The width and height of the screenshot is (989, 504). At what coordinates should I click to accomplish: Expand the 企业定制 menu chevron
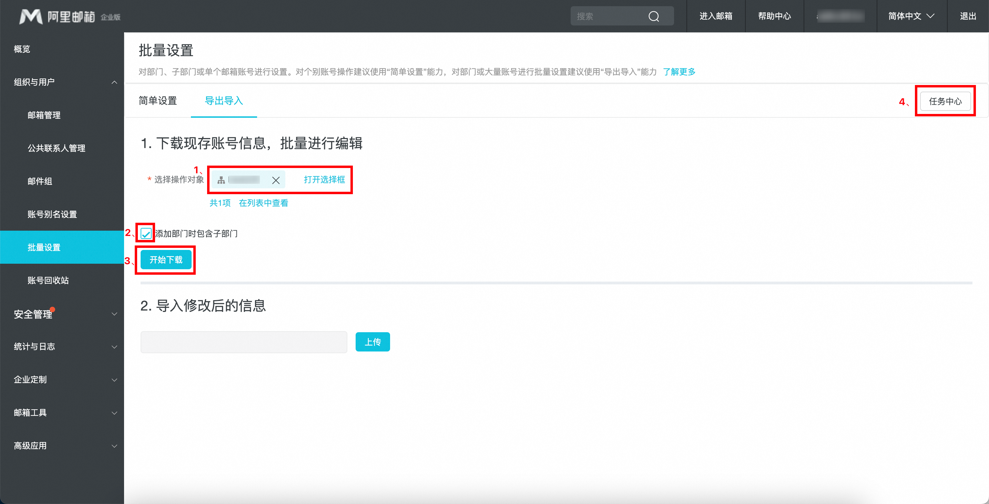coord(114,380)
